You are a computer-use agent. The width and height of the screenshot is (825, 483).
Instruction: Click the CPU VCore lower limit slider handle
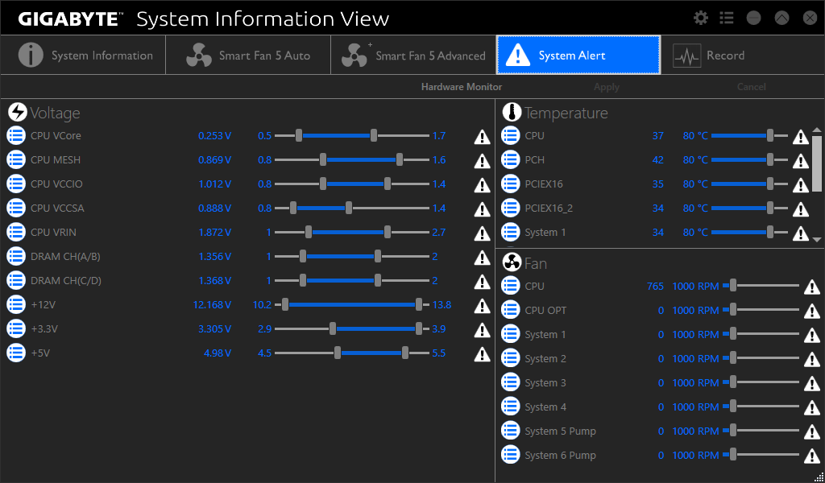(x=299, y=135)
